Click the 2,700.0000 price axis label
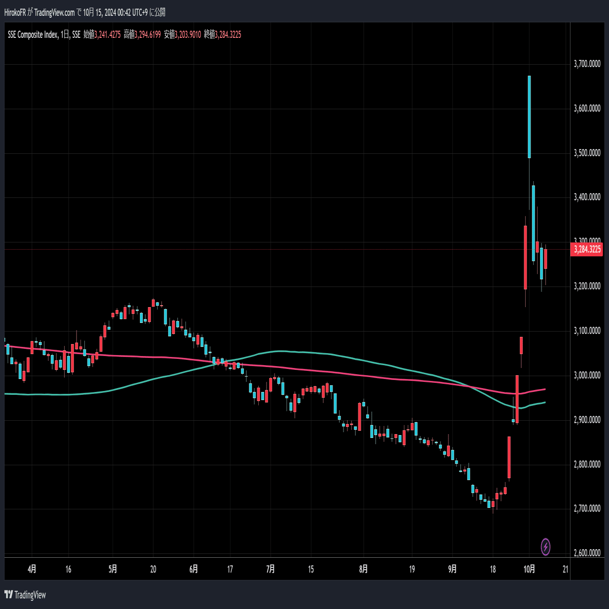Screen dimensions: 609x609 click(x=587, y=508)
